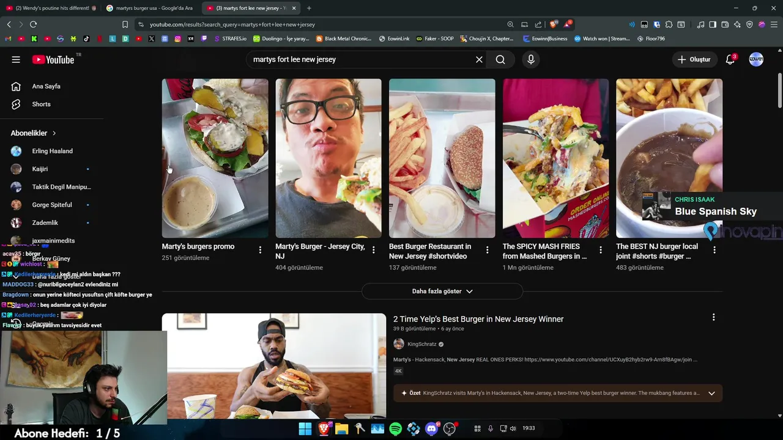Open KingSchratz burger video thumbnail
Screen dimensions: 783x440
pos(274,366)
